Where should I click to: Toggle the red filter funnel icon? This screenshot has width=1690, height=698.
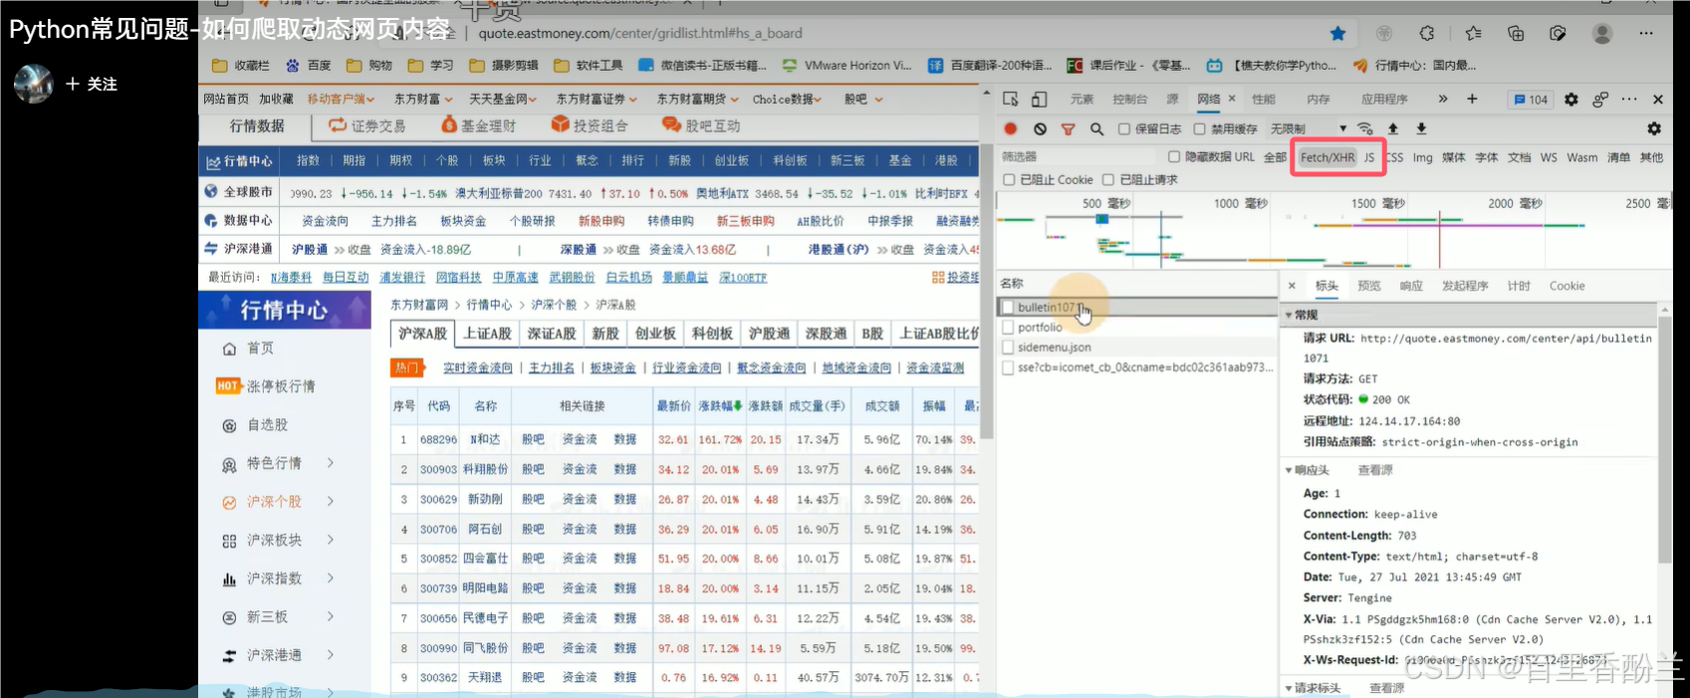tap(1068, 128)
